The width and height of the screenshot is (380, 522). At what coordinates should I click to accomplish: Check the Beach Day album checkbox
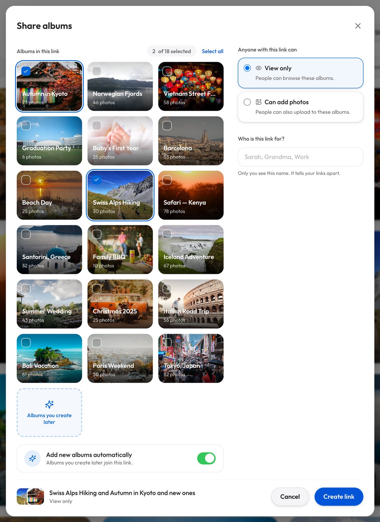26,180
